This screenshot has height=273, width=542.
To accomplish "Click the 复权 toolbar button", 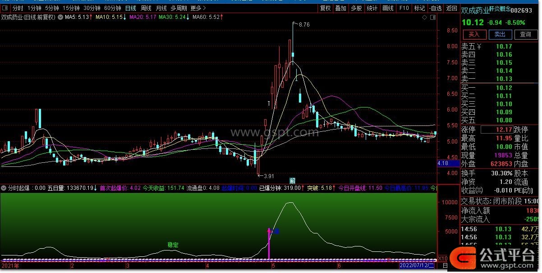I will click(325, 8).
